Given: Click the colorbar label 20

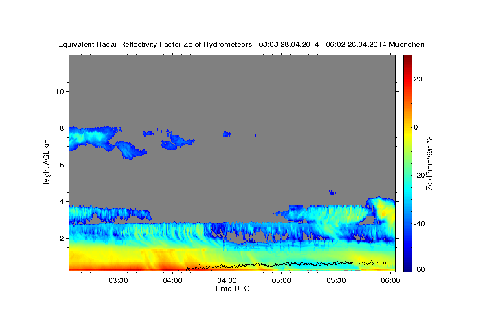Looking at the screenshot, I should (x=418, y=79).
